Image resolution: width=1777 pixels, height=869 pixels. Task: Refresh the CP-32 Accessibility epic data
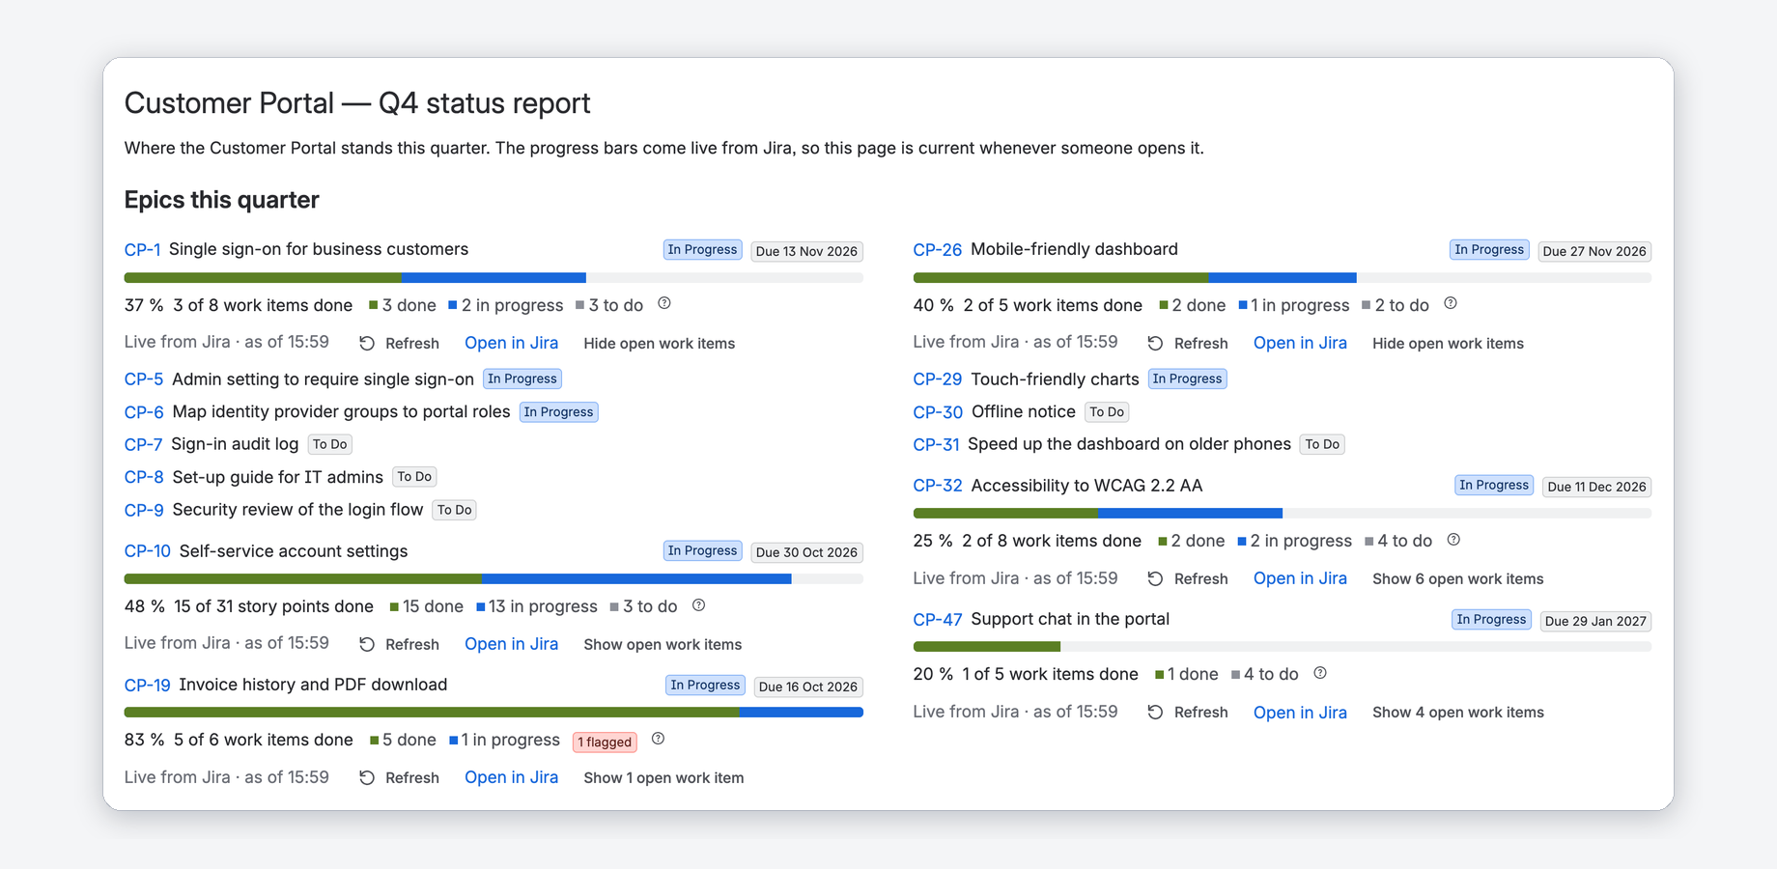click(1188, 578)
